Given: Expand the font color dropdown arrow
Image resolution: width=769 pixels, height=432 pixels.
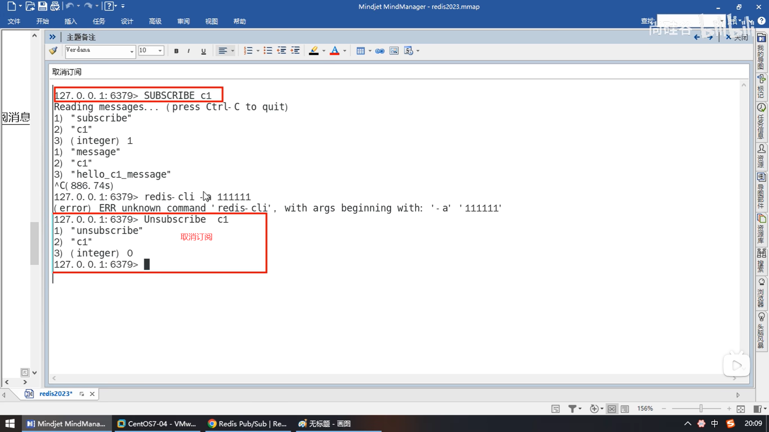Looking at the screenshot, I should (x=344, y=51).
